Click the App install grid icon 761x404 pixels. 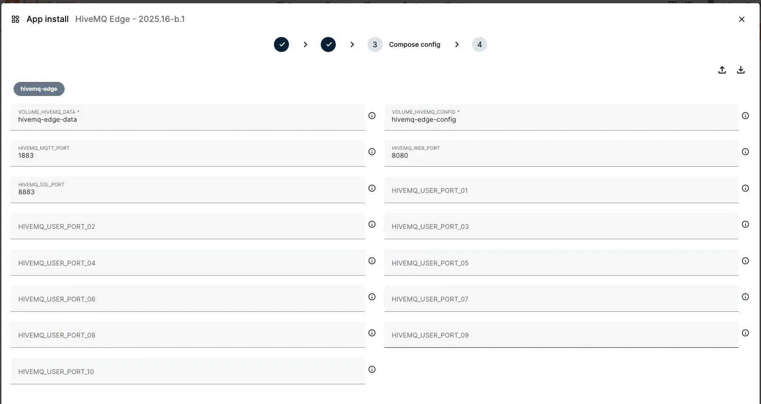(15, 19)
